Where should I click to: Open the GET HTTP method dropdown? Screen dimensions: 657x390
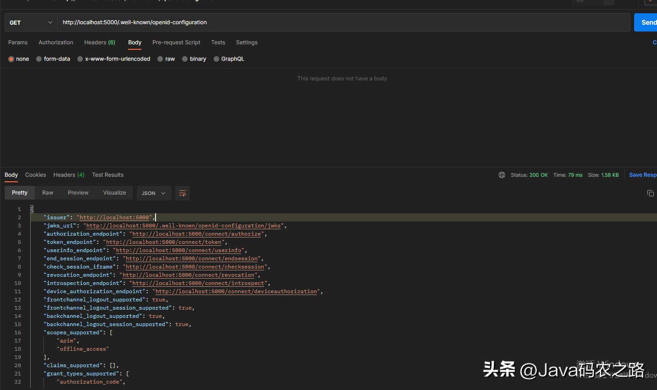click(31, 22)
